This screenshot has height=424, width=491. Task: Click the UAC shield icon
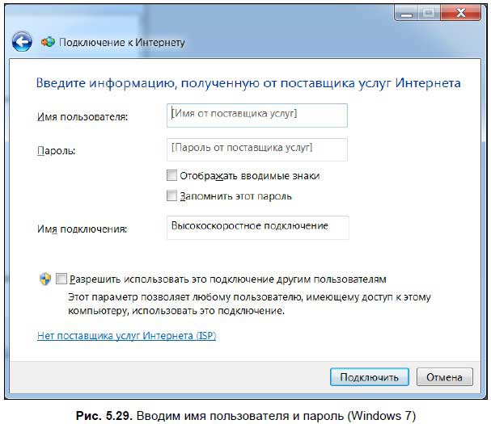point(45,279)
